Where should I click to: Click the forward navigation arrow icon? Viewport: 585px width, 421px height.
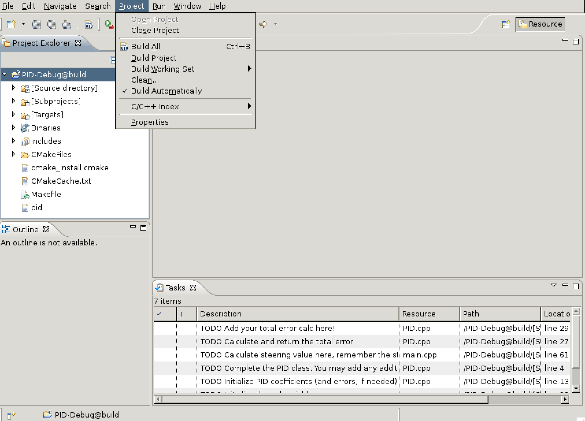point(263,24)
